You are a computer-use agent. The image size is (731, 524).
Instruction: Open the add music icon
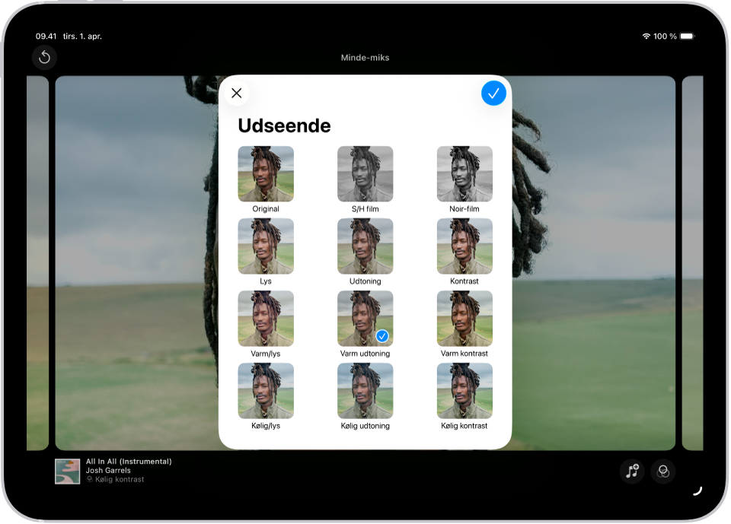pyautogui.click(x=632, y=472)
